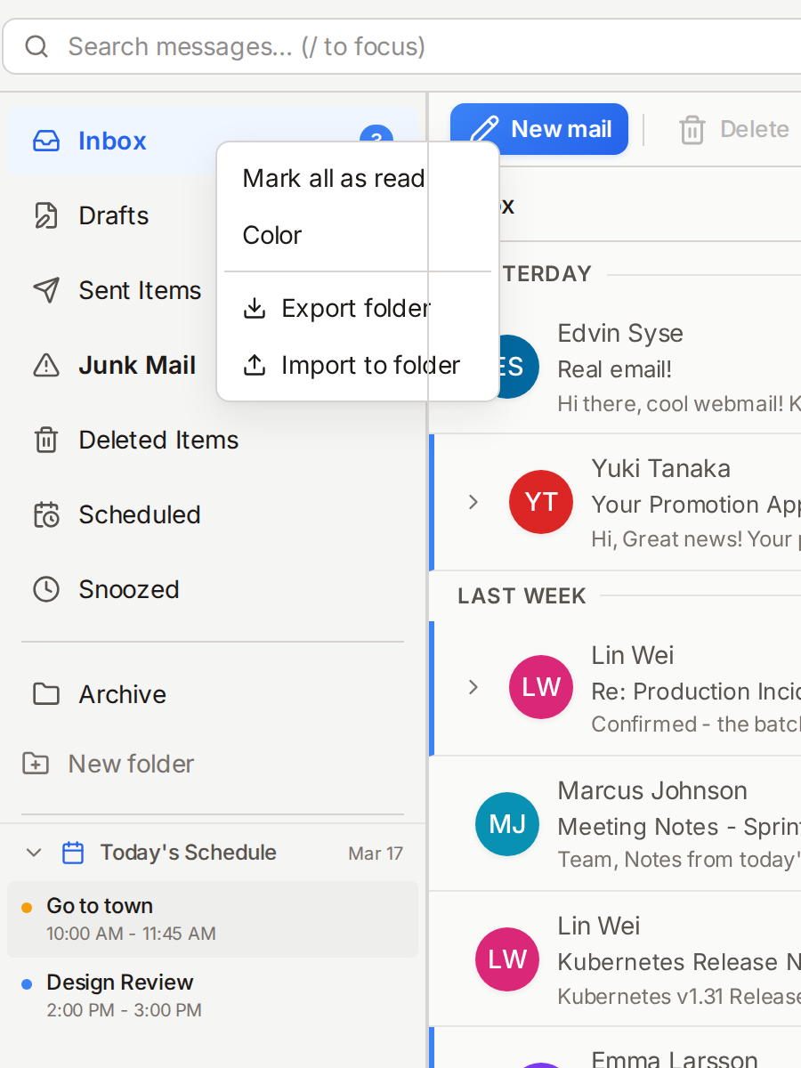This screenshot has width=801, height=1068.
Task: Click the Import to folder upload icon
Action: tap(255, 365)
